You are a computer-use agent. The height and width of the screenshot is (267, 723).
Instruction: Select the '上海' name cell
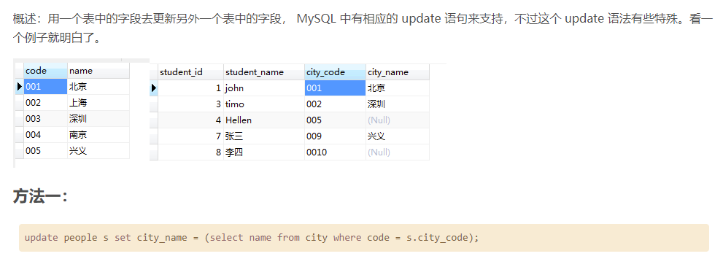coord(98,103)
